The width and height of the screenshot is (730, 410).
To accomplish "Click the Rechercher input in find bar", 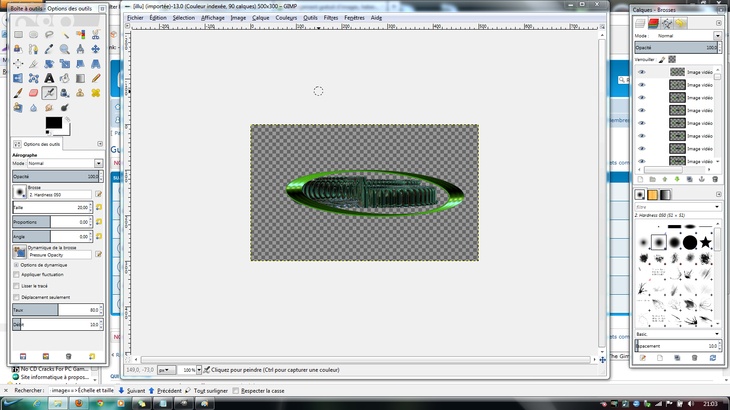I will pos(82,390).
